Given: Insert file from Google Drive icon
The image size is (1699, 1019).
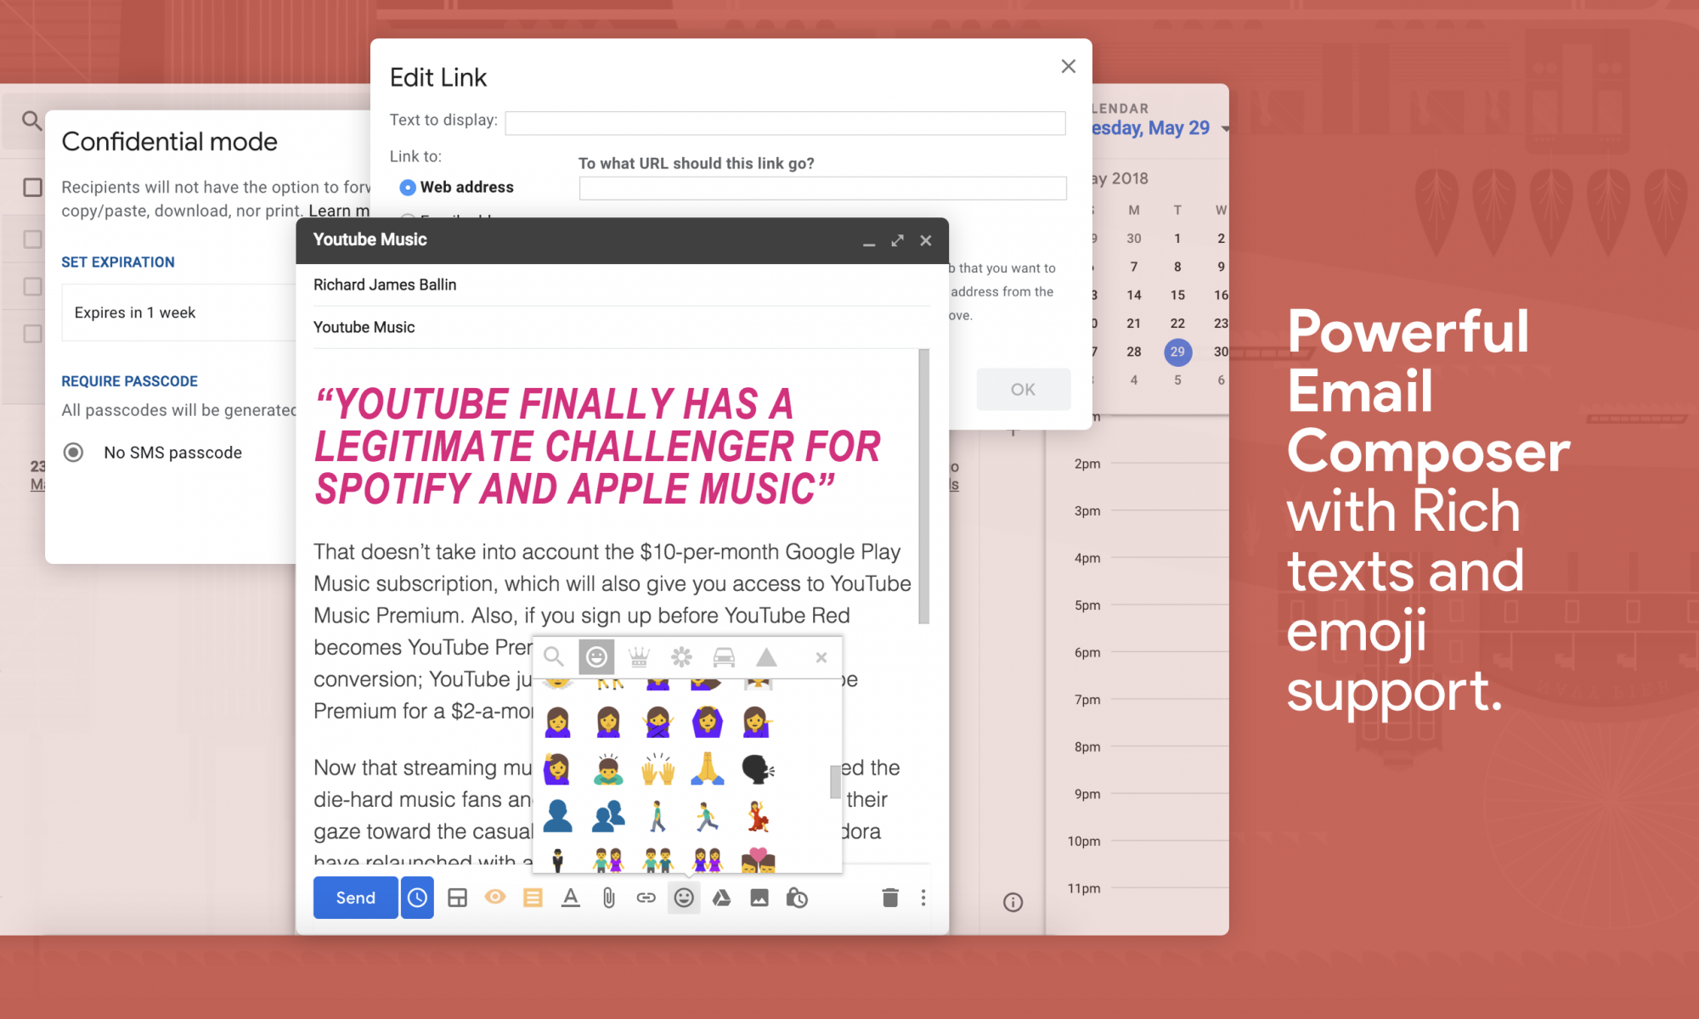Looking at the screenshot, I should [x=721, y=898].
